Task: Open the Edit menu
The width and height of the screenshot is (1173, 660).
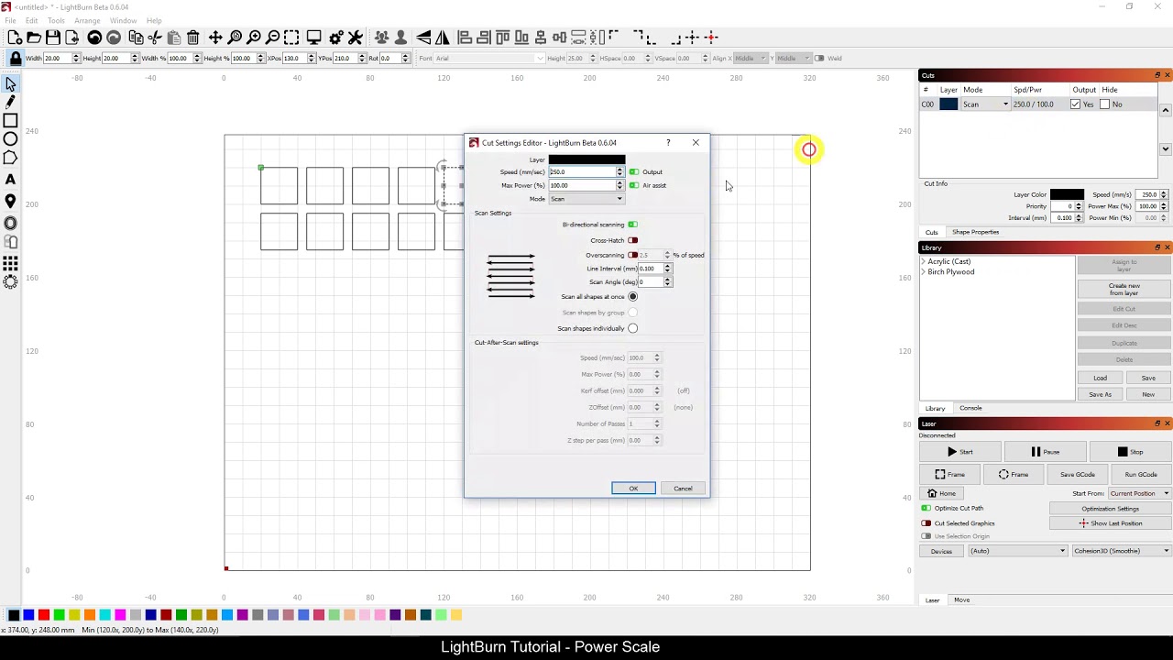Action: click(x=32, y=20)
